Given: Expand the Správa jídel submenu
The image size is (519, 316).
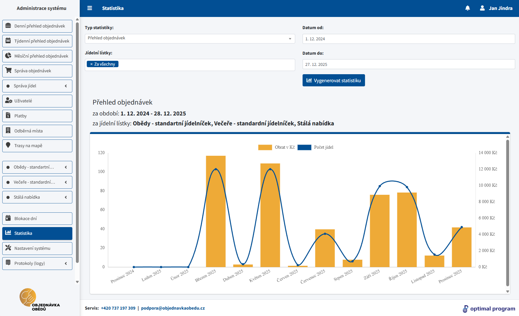Looking at the screenshot, I should pos(37,86).
